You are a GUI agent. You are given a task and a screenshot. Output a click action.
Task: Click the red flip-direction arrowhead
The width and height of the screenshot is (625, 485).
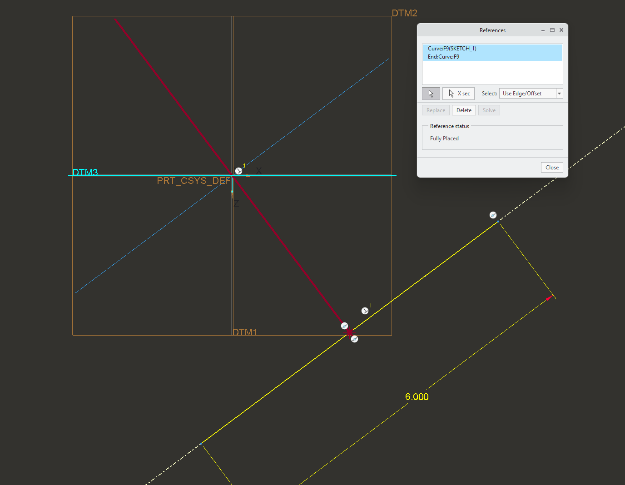pos(549,298)
